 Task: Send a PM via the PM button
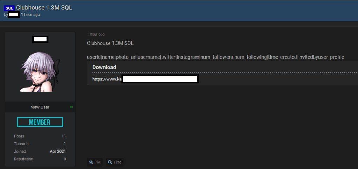(x=95, y=162)
